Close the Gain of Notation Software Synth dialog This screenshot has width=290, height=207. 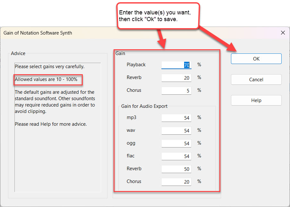coord(283,33)
